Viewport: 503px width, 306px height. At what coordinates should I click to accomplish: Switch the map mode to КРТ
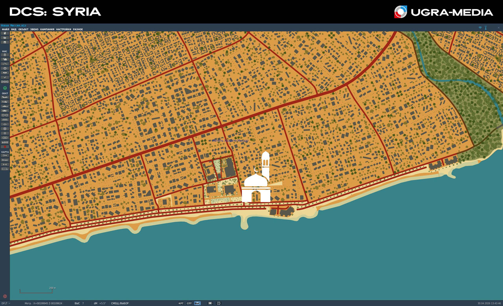coord(181,303)
